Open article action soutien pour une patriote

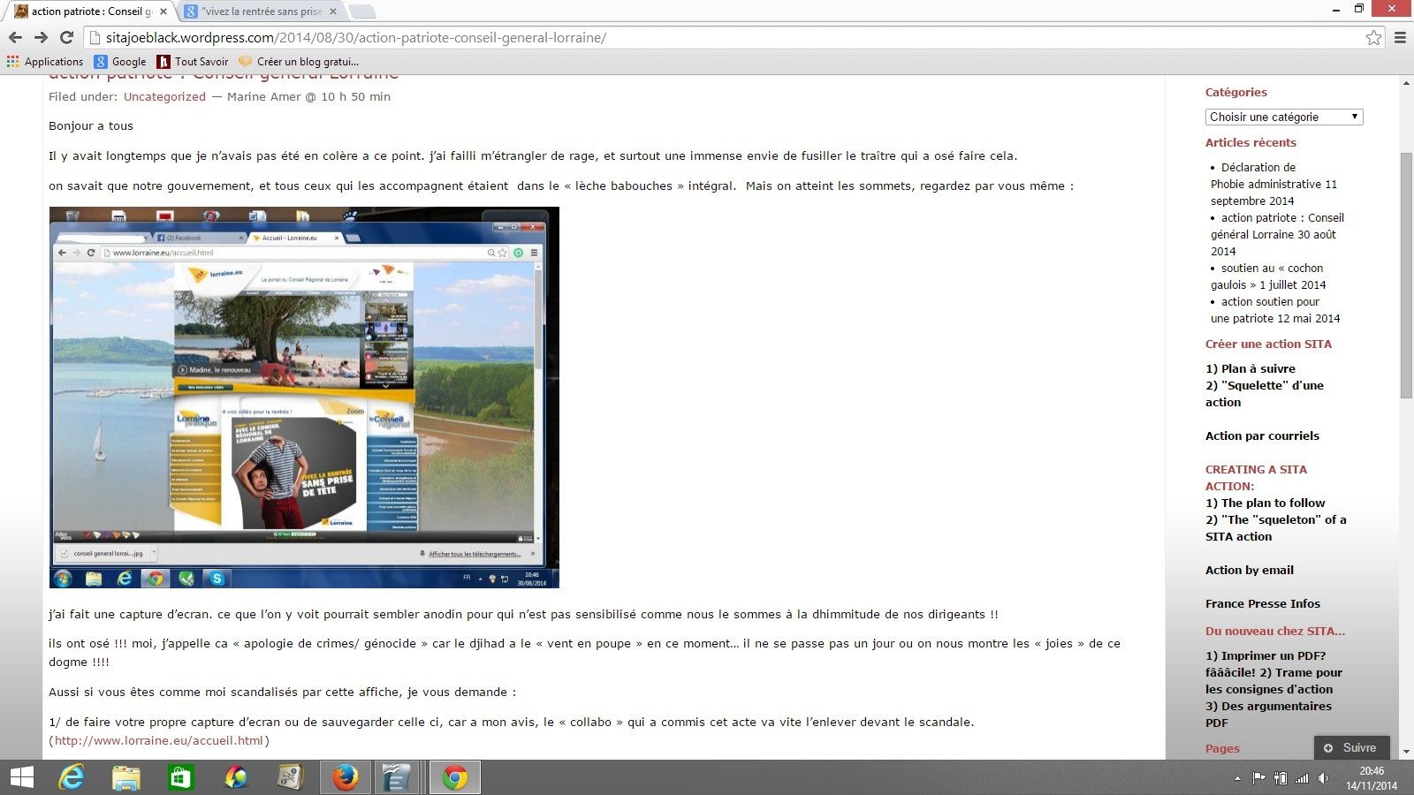[1275, 309]
